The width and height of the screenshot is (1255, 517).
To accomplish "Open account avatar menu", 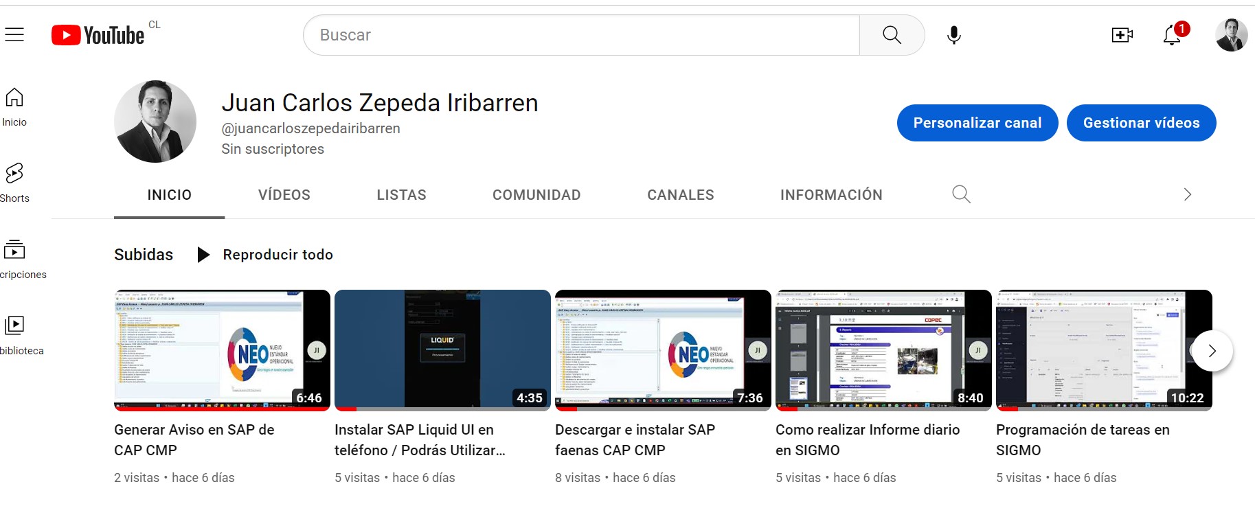I will [1231, 35].
